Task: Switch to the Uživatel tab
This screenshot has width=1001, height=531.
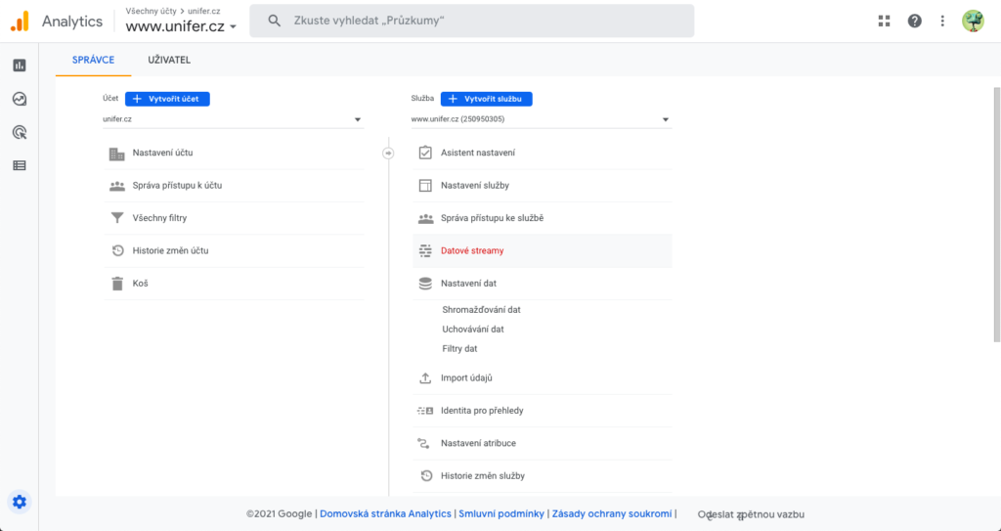Action: pos(169,60)
